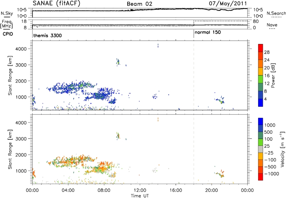Click the 80 tick on Nave axis
Viewport: 286px width, 198px height.
pyautogui.click(x=256, y=21)
